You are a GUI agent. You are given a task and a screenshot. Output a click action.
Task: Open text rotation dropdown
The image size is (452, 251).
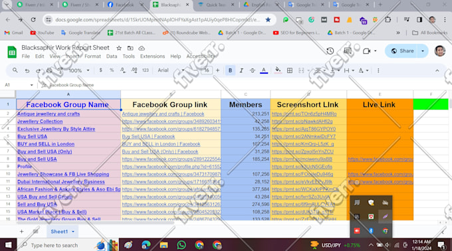pyautogui.click(x=363, y=70)
